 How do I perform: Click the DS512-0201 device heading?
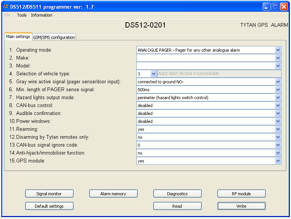click(145, 25)
